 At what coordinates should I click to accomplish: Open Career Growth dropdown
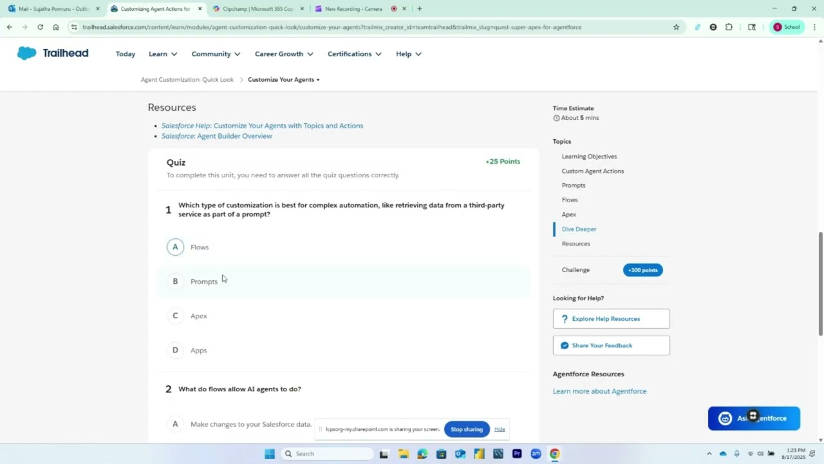coord(284,54)
